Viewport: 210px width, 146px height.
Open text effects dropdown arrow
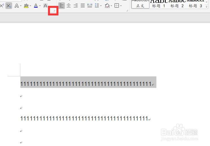tap(21, 6)
